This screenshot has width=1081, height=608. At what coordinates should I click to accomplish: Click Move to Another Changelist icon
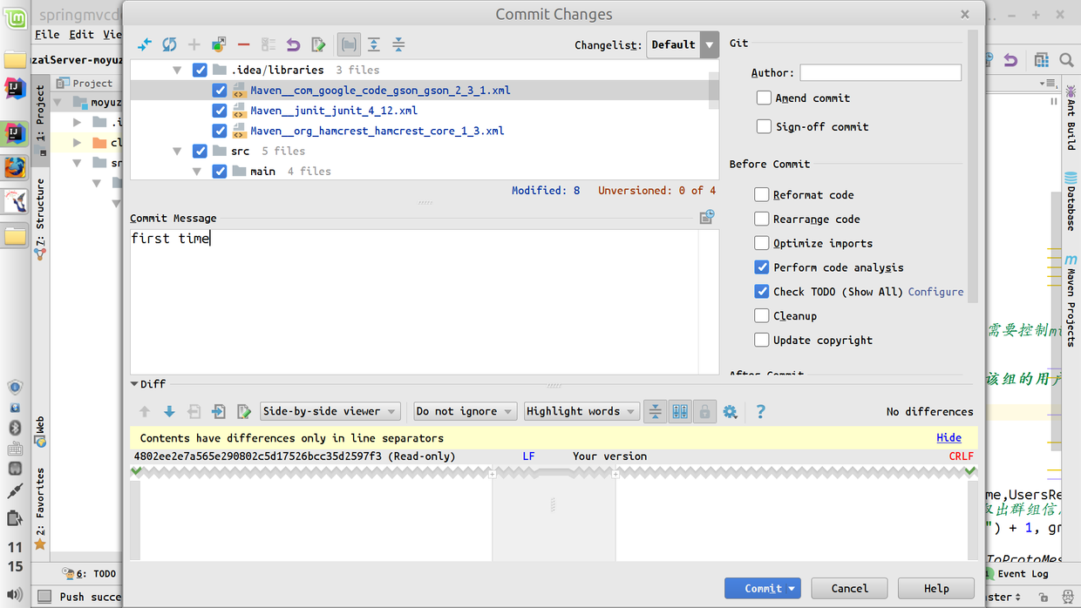[219, 44]
